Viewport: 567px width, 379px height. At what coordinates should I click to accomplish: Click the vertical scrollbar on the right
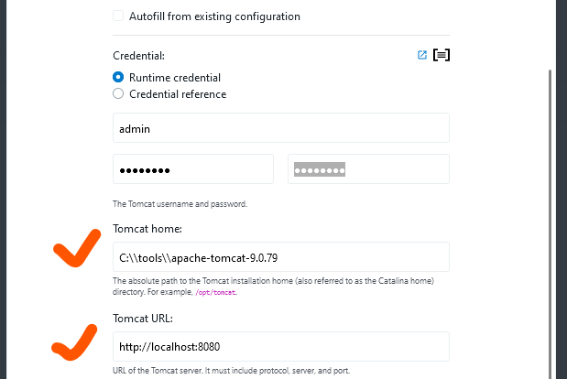550,224
